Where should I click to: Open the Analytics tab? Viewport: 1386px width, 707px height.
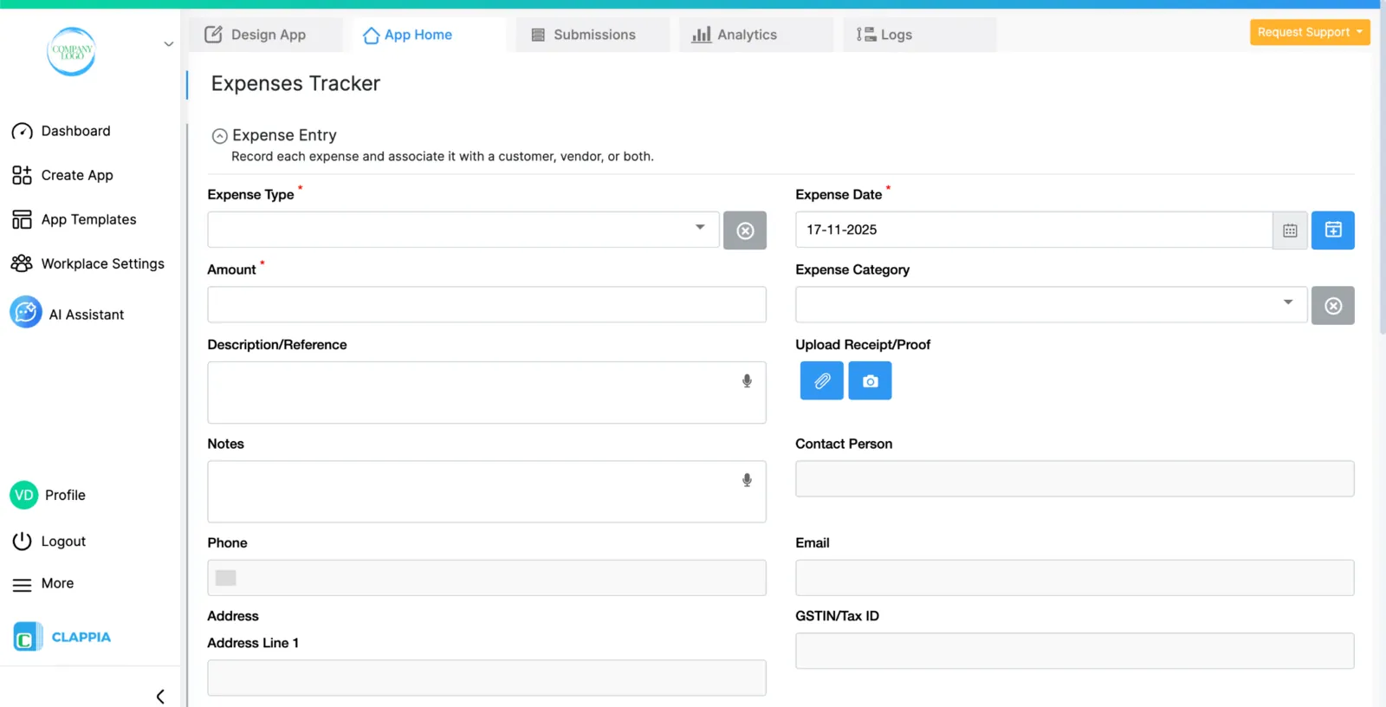(756, 35)
